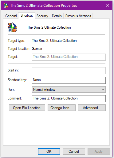Viewport: 114px width, 158px height.
Task: Focus the empty Start in field
Action: pos(69,71)
